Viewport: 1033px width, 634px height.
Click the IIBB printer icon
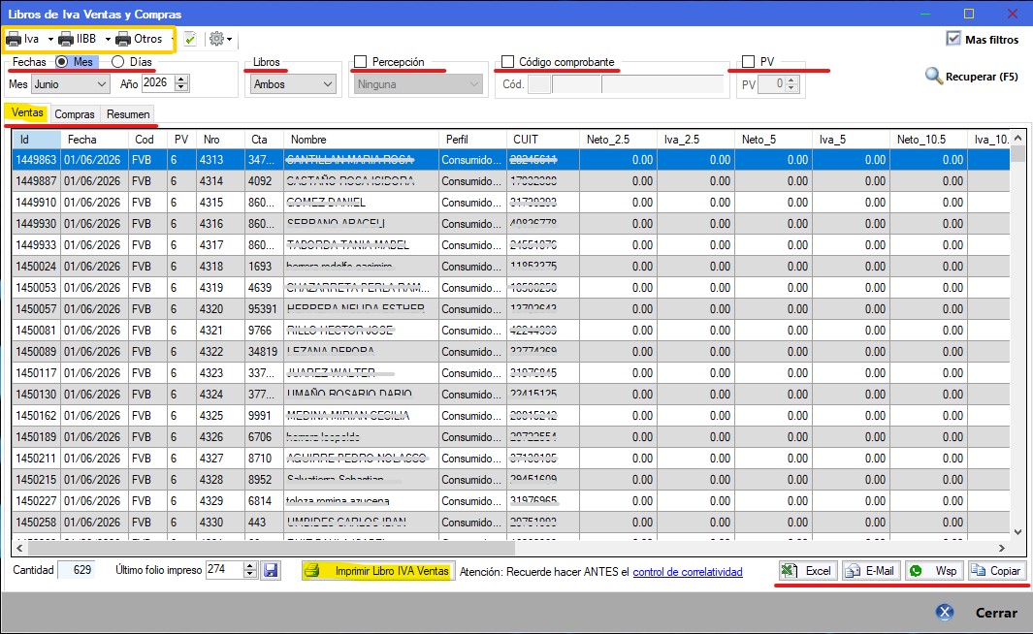[66, 40]
